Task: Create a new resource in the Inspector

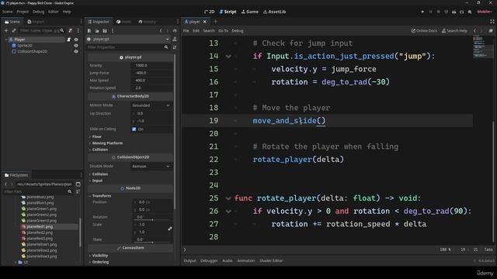Action: click(x=89, y=31)
